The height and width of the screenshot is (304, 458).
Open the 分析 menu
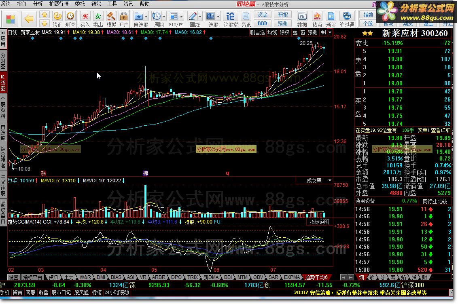tap(38, 4)
